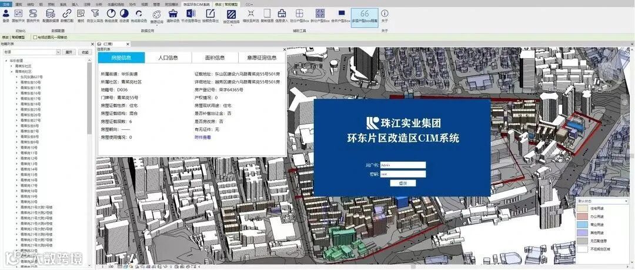The image size is (635, 270).
Task: Expand the 青菜东街16号 tree node
Action: coord(16,94)
